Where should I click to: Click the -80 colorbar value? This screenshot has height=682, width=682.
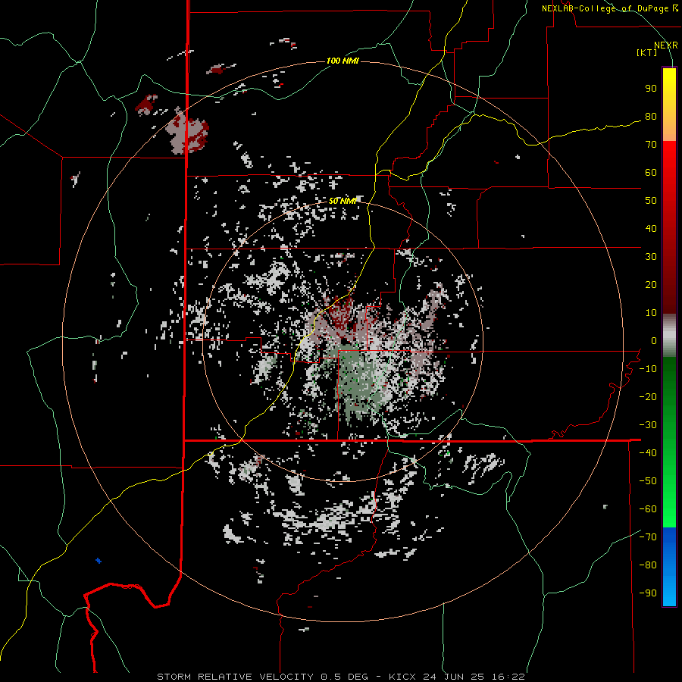coord(648,565)
